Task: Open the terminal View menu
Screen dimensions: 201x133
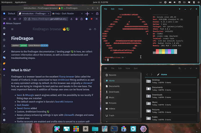Action: pyautogui.click(x=120, y=9)
